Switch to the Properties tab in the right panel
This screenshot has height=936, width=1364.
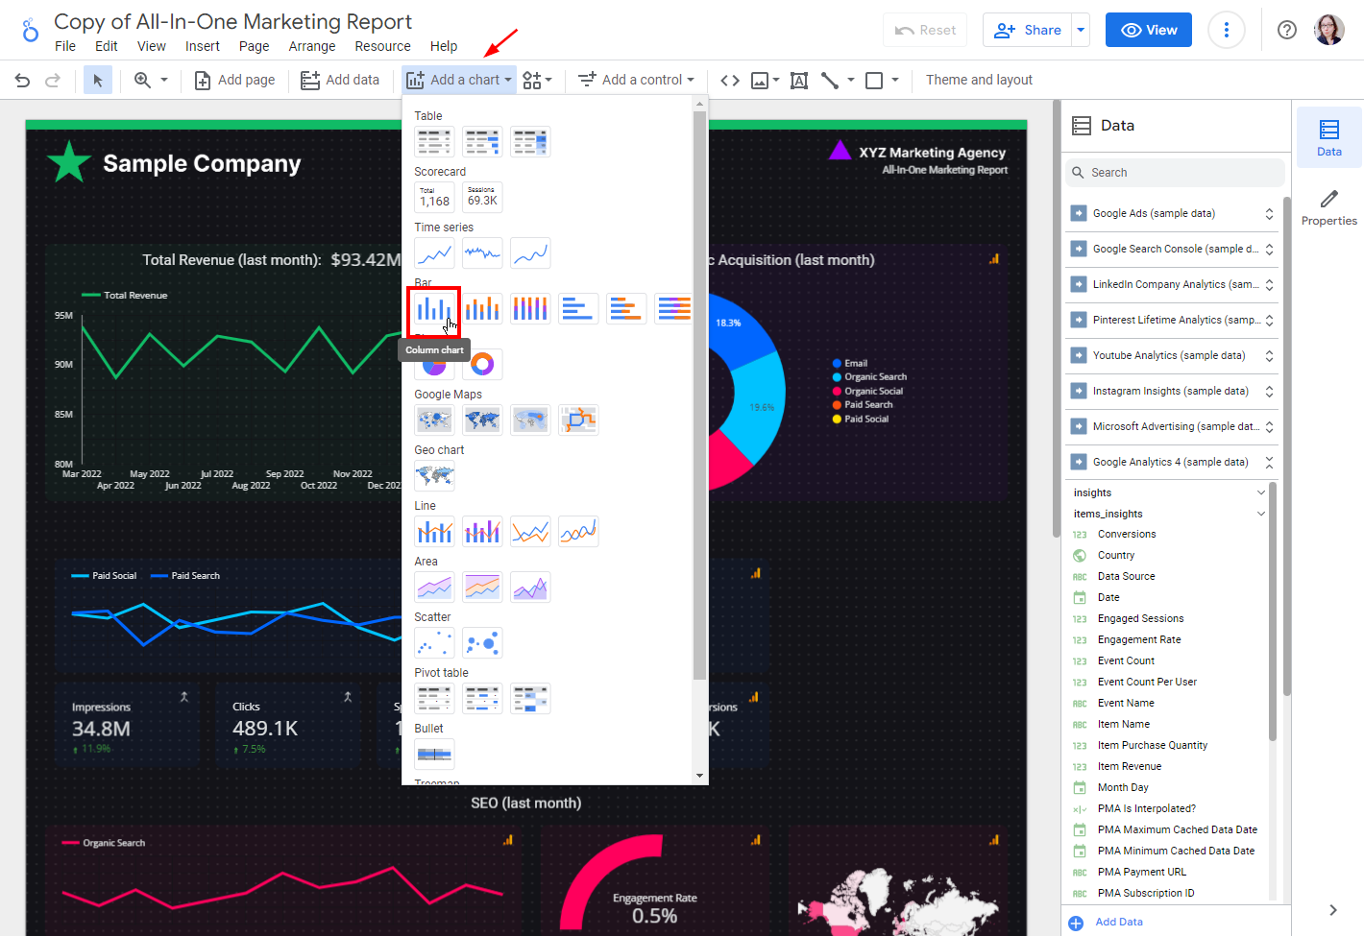pyautogui.click(x=1328, y=206)
